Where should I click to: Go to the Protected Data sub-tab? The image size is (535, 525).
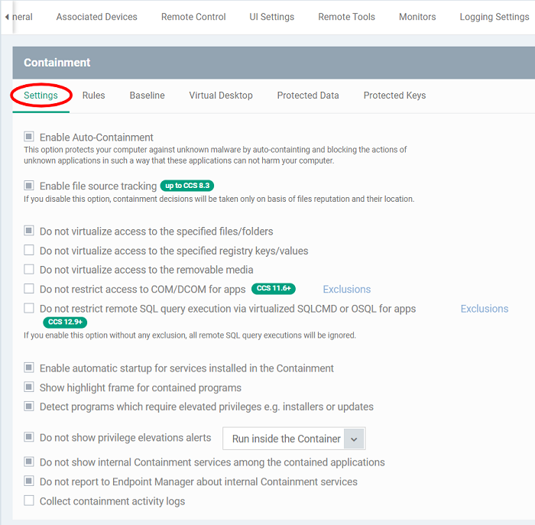coord(308,96)
